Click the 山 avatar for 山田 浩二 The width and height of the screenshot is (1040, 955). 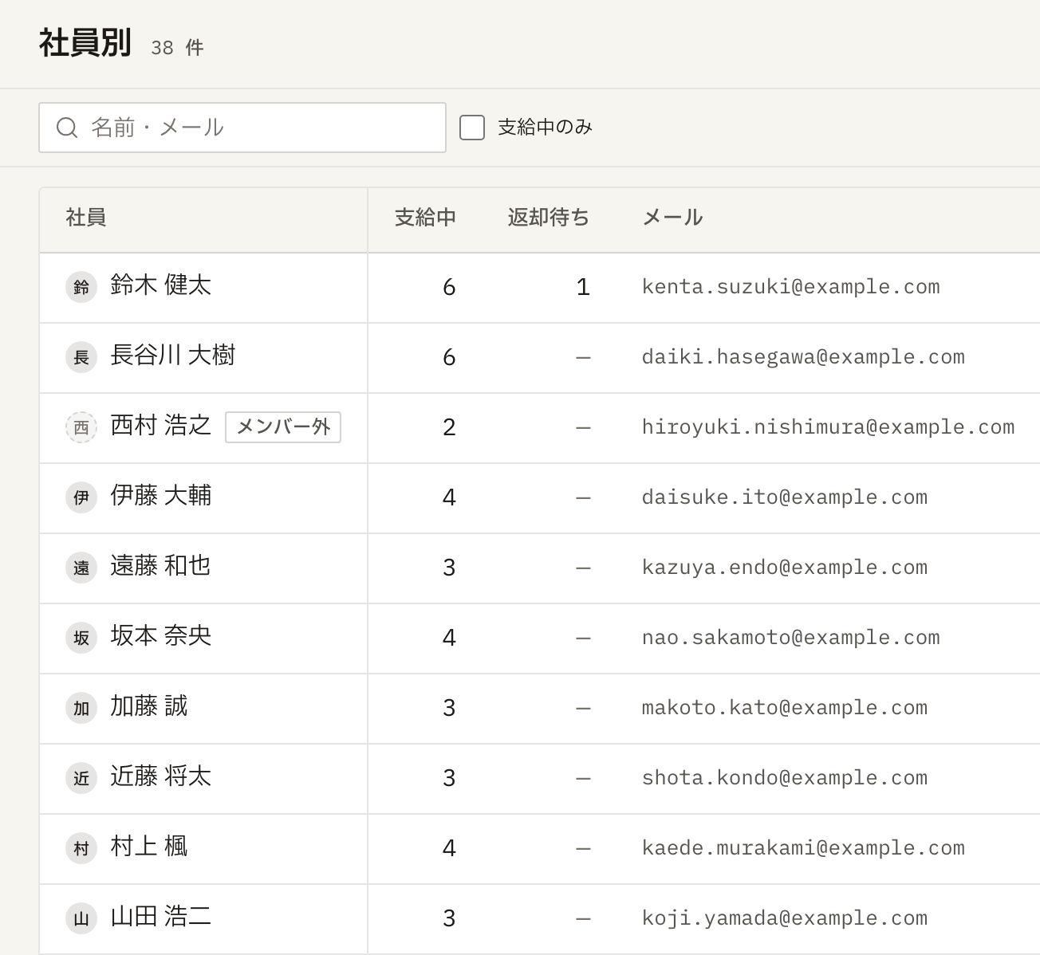pyautogui.click(x=81, y=918)
